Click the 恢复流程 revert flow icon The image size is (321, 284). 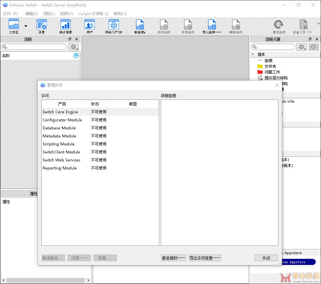point(188,26)
